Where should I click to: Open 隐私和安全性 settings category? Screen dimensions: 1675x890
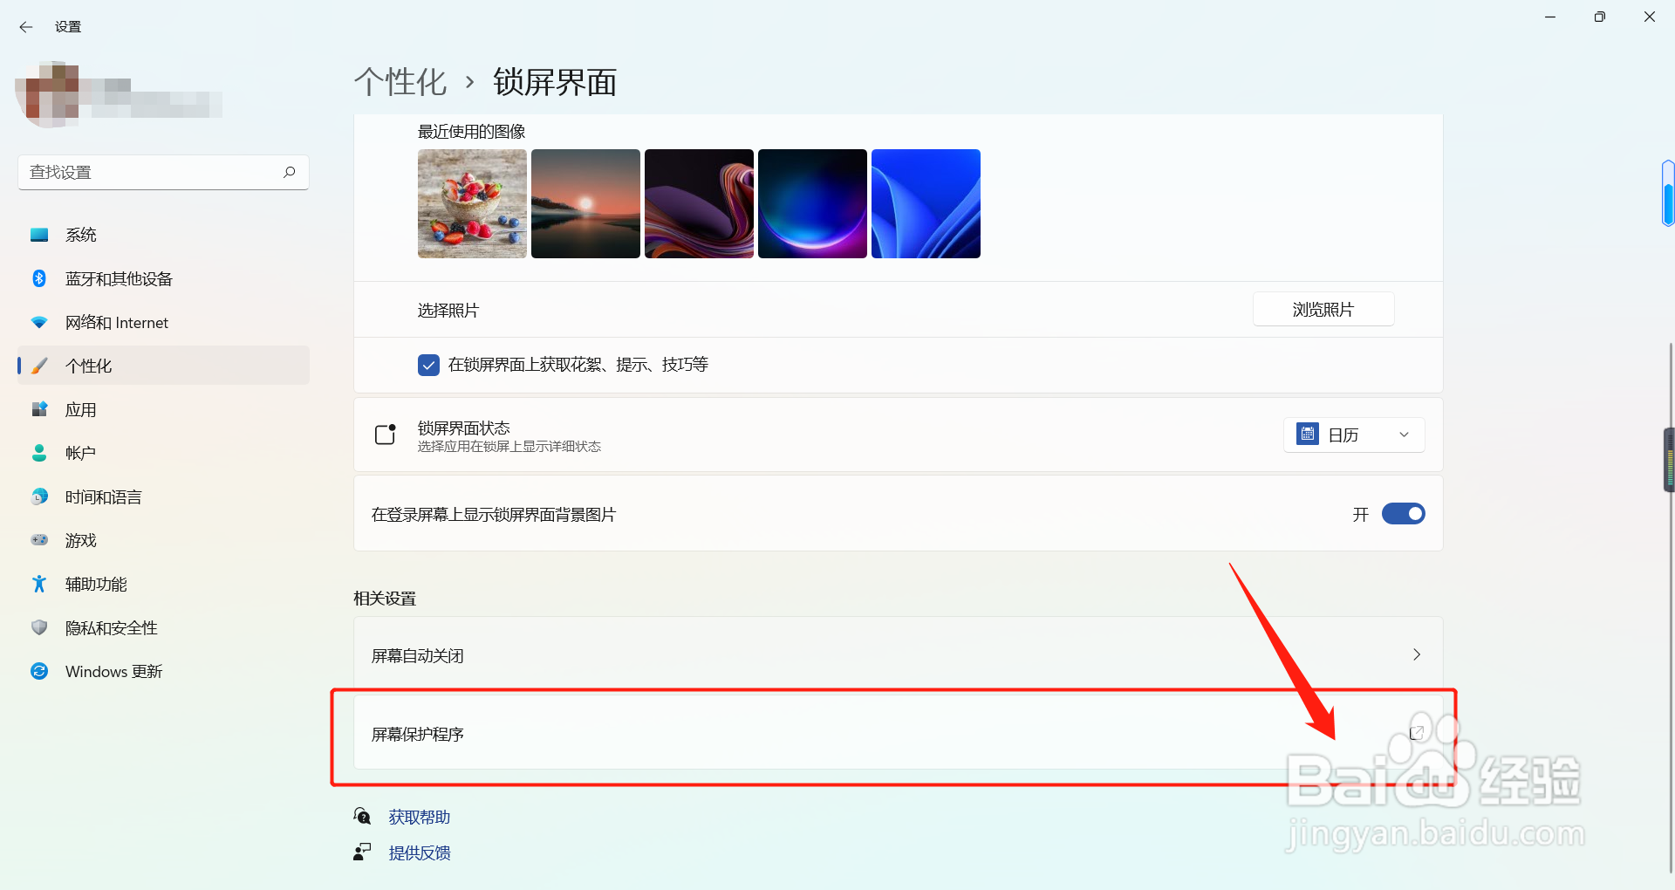tap(164, 627)
